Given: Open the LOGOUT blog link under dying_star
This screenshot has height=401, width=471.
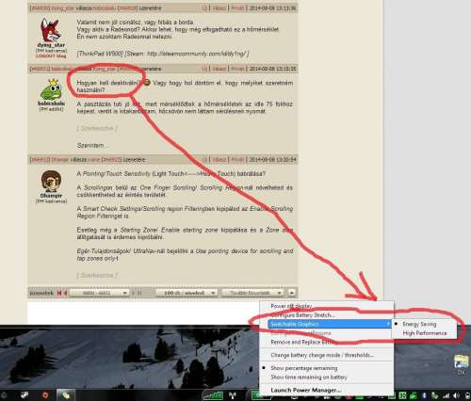Looking at the screenshot, I should tap(51, 56).
